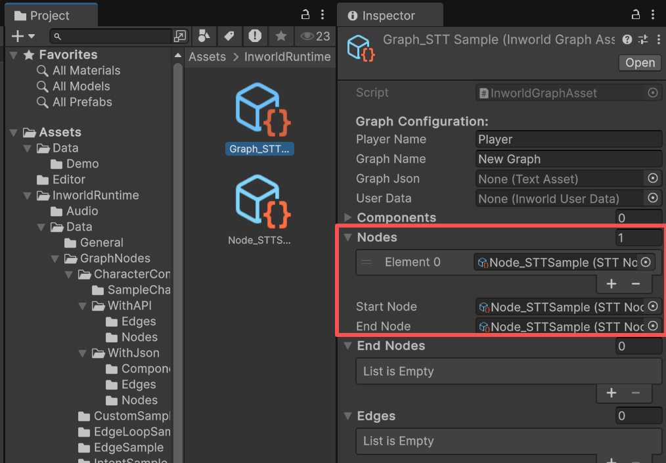Collapse the InworldRuntime folder in the tree
Viewport: 666px width, 463px height.
click(28, 195)
